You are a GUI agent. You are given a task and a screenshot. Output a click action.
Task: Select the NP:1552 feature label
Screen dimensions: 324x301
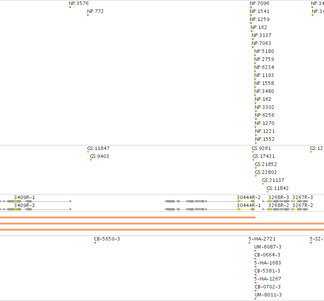coord(265,139)
